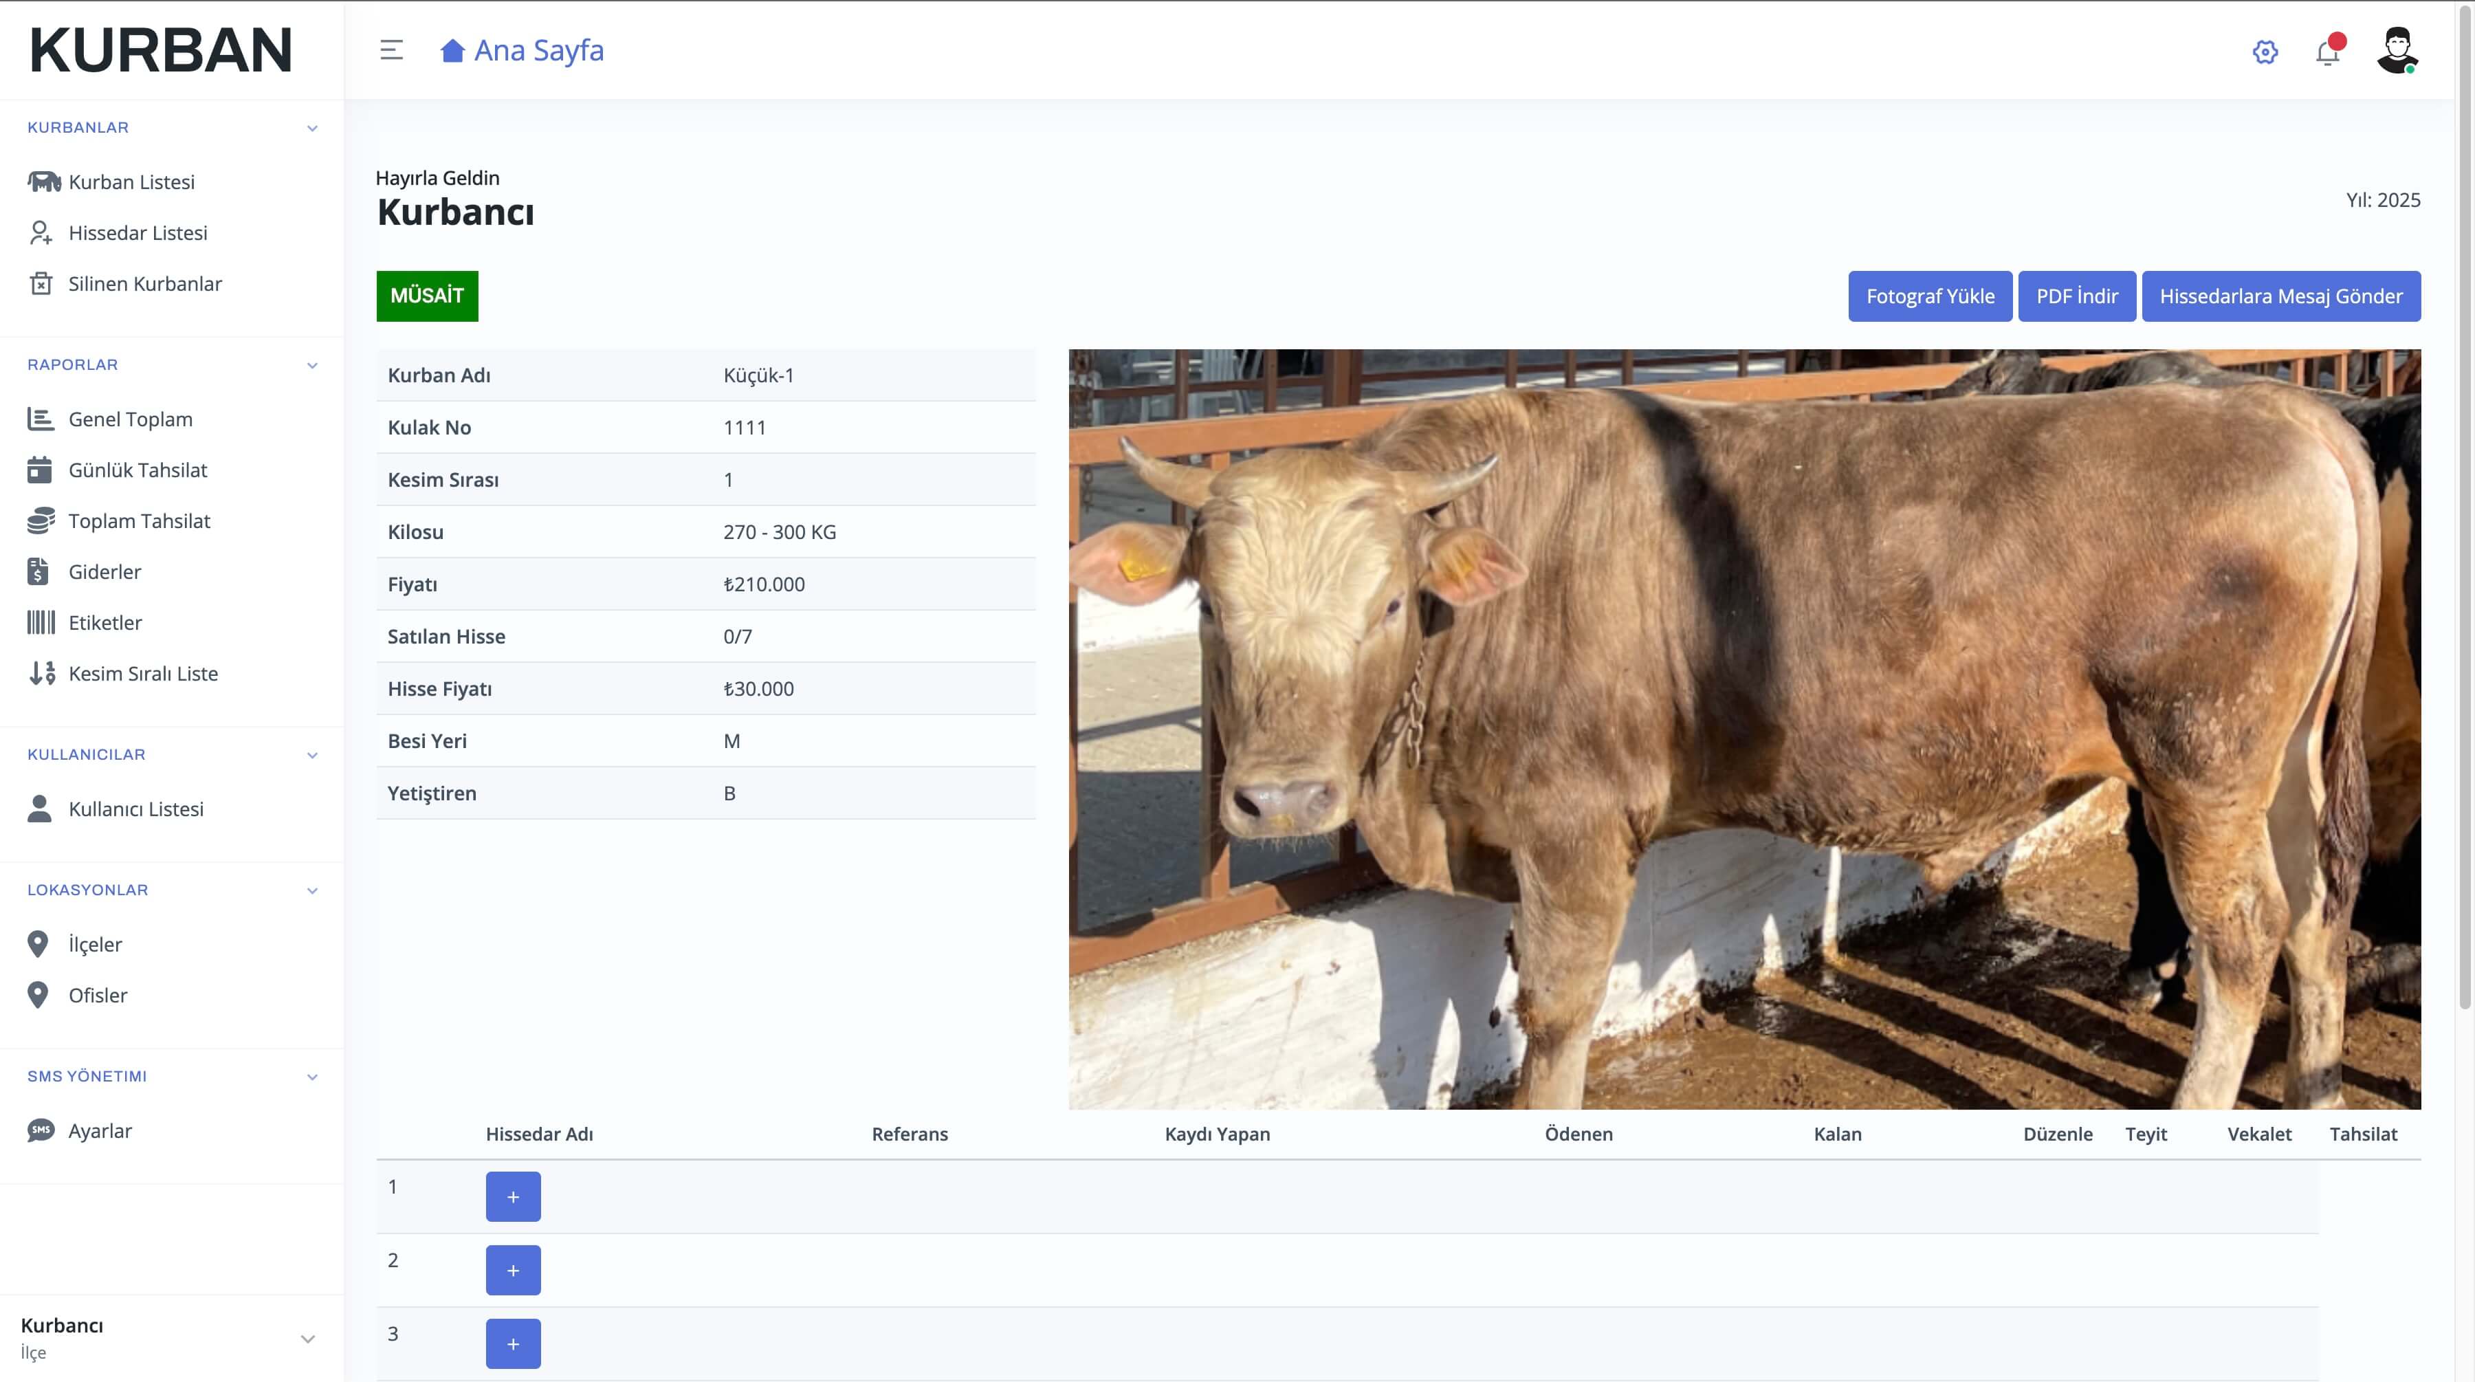Click the person-plus icon for Hissedar Listesi

point(41,232)
